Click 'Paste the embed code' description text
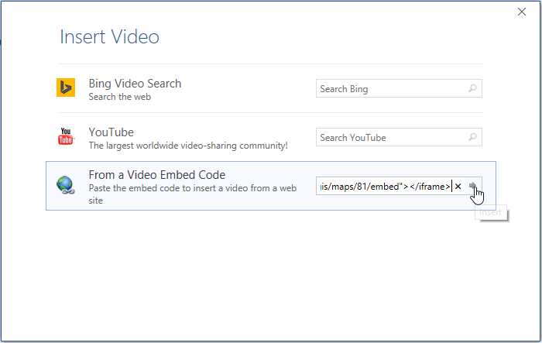The height and width of the screenshot is (343, 542). [193, 194]
